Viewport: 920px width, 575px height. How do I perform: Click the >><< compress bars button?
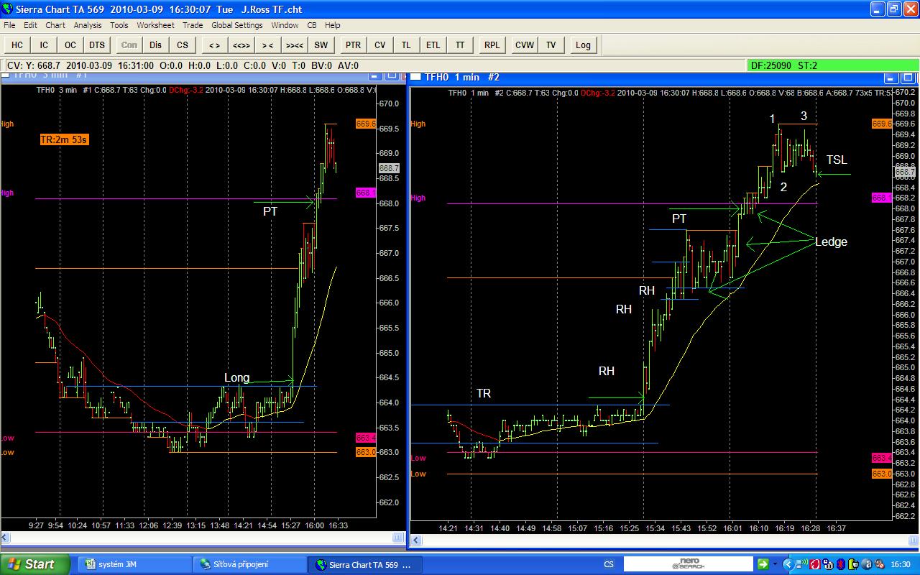click(294, 45)
